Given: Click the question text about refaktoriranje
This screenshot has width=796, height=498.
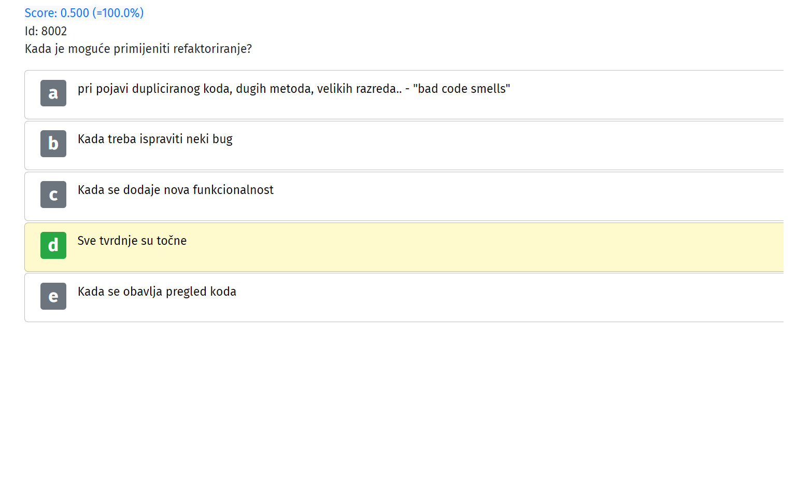Looking at the screenshot, I should 138,49.
